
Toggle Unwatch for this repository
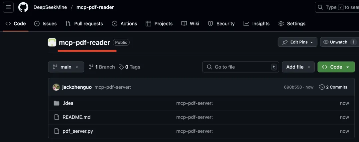(339, 42)
